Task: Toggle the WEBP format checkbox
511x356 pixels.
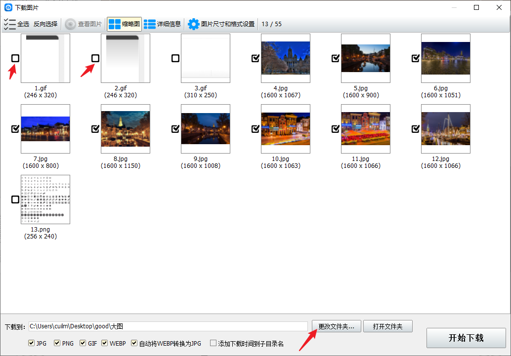Action: tap(105, 343)
